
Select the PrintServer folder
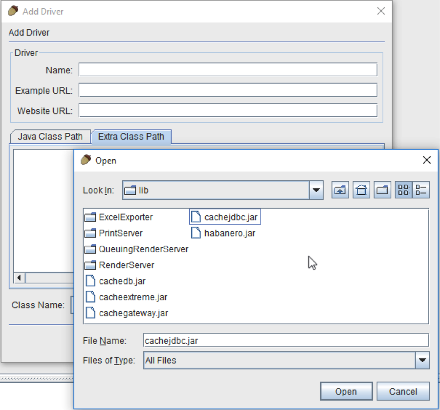[x=120, y=233]
